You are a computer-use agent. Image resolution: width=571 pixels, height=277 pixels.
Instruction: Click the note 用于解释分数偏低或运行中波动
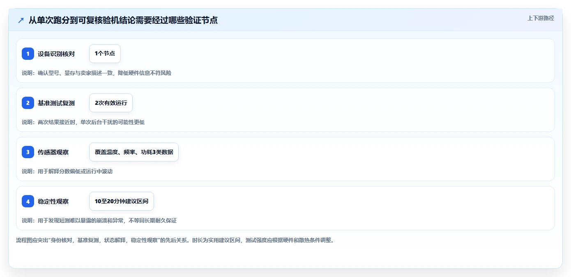(67, 171)
